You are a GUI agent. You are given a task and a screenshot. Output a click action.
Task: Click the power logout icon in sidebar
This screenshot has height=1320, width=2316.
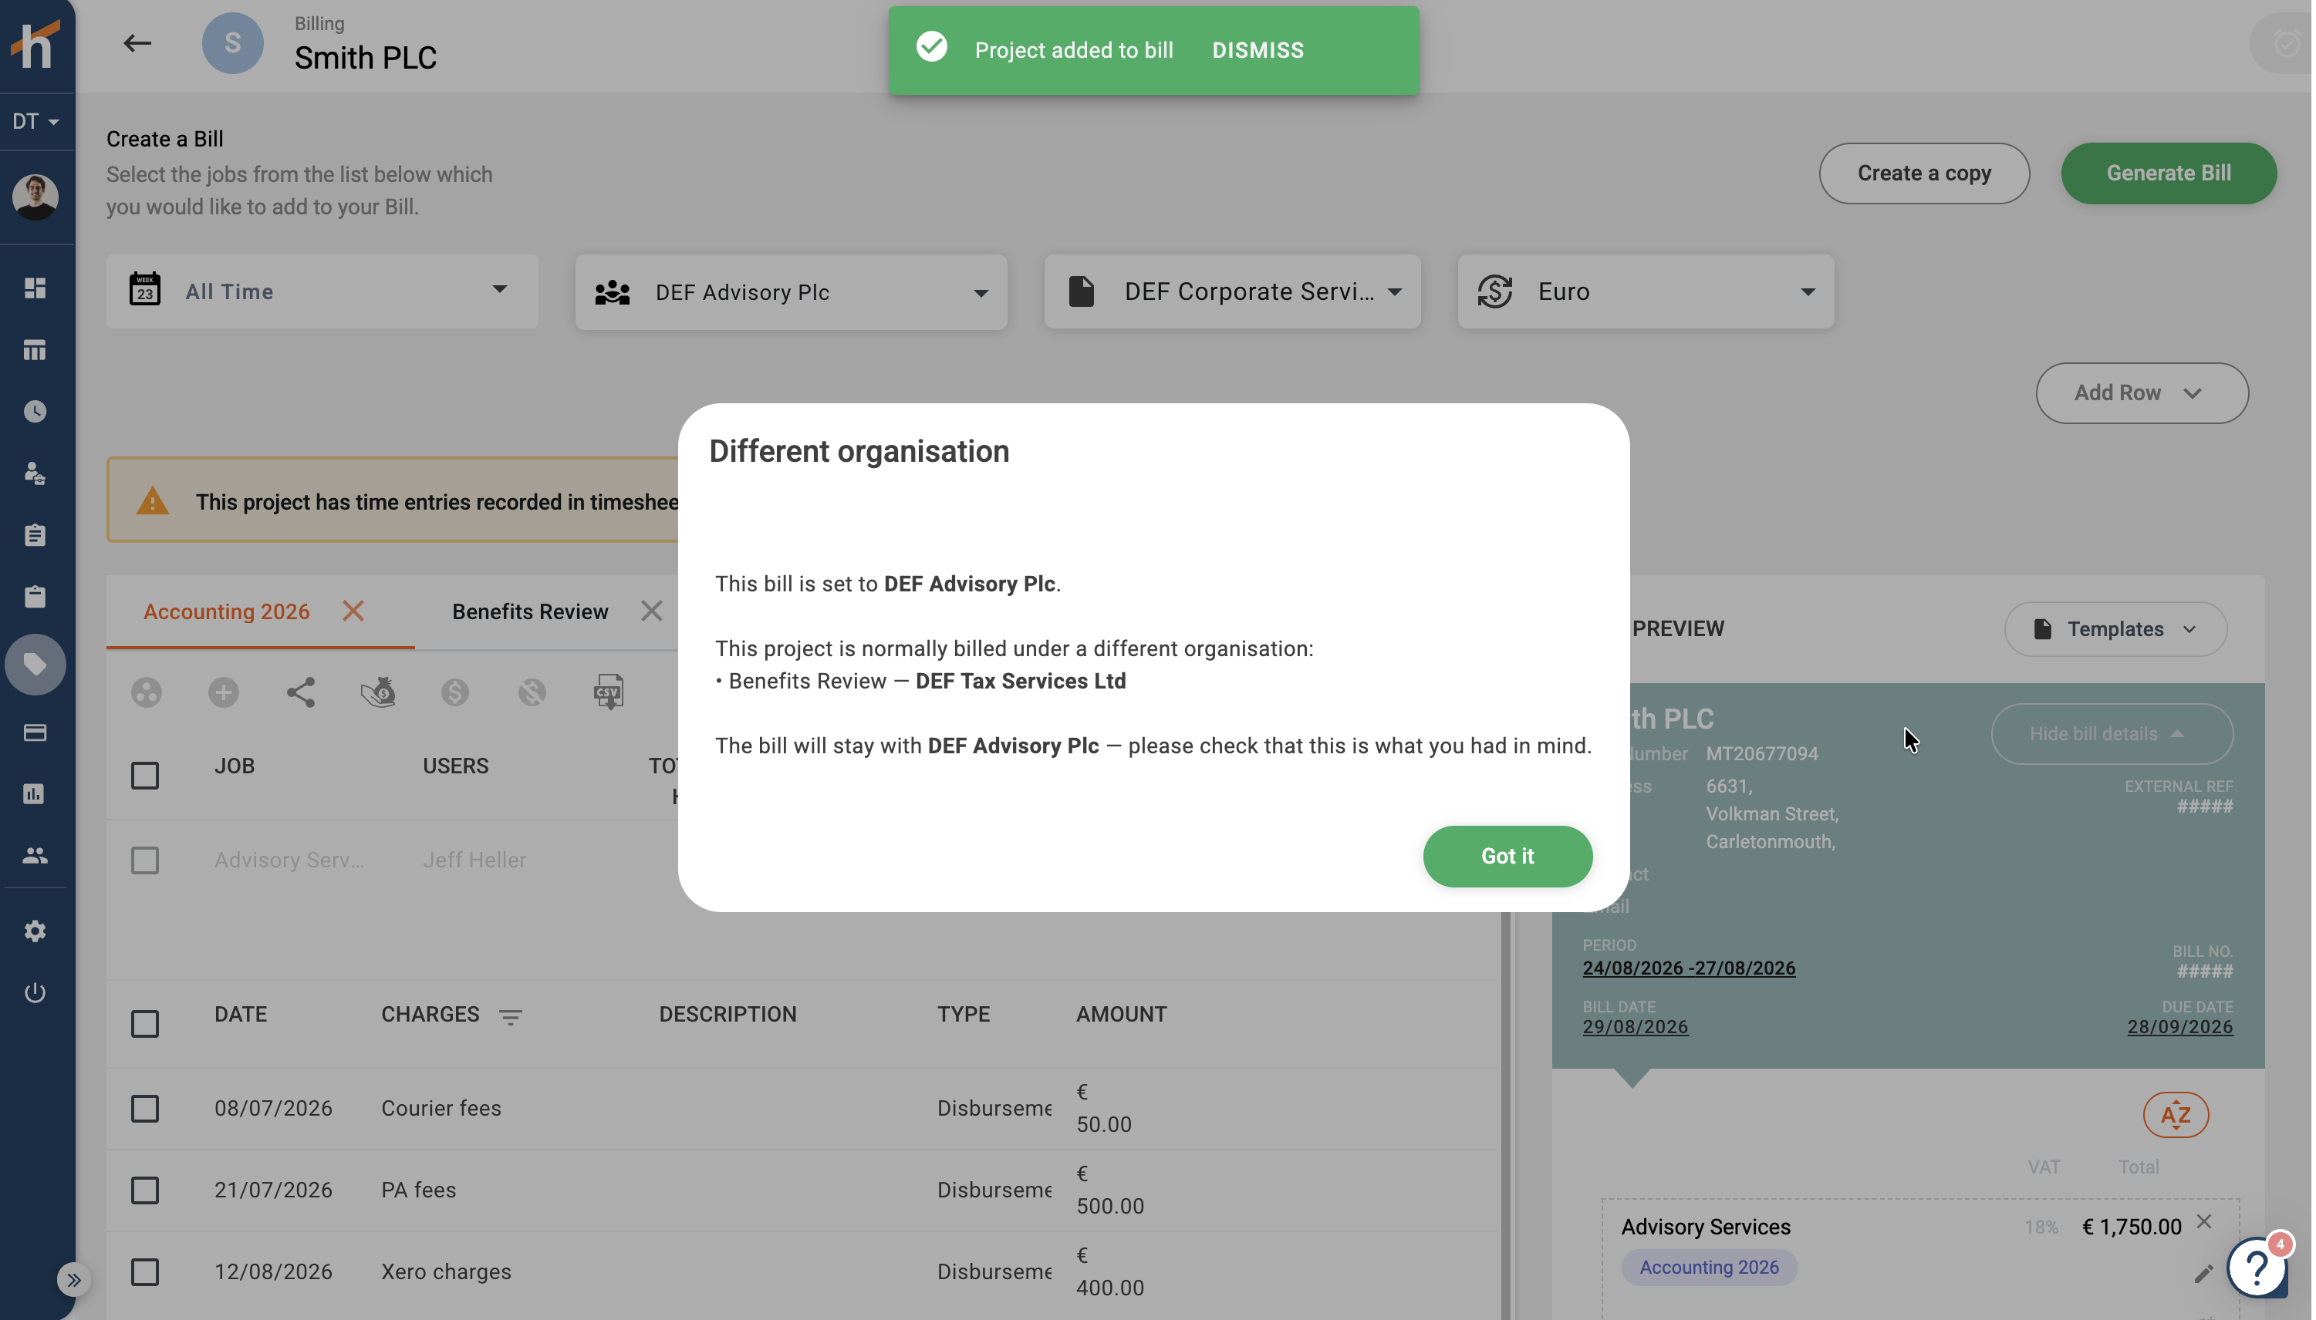(35, 993)
